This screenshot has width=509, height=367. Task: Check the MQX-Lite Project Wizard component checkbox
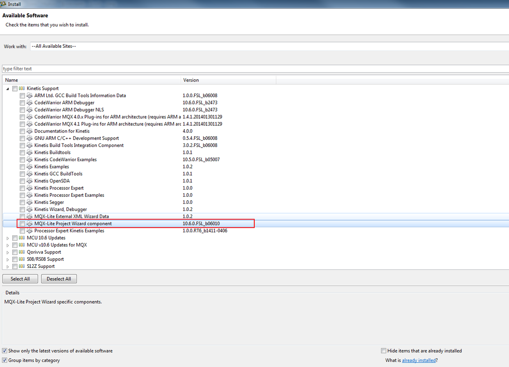(x=22, y=224)
